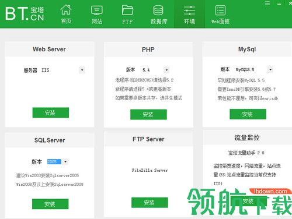Install PHP with 安装 button
This screenshot has height=219, width=292.
point(148,115)
